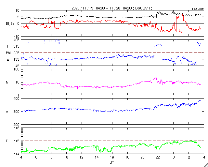Click the '300' velocity tick label

point(17,112)
